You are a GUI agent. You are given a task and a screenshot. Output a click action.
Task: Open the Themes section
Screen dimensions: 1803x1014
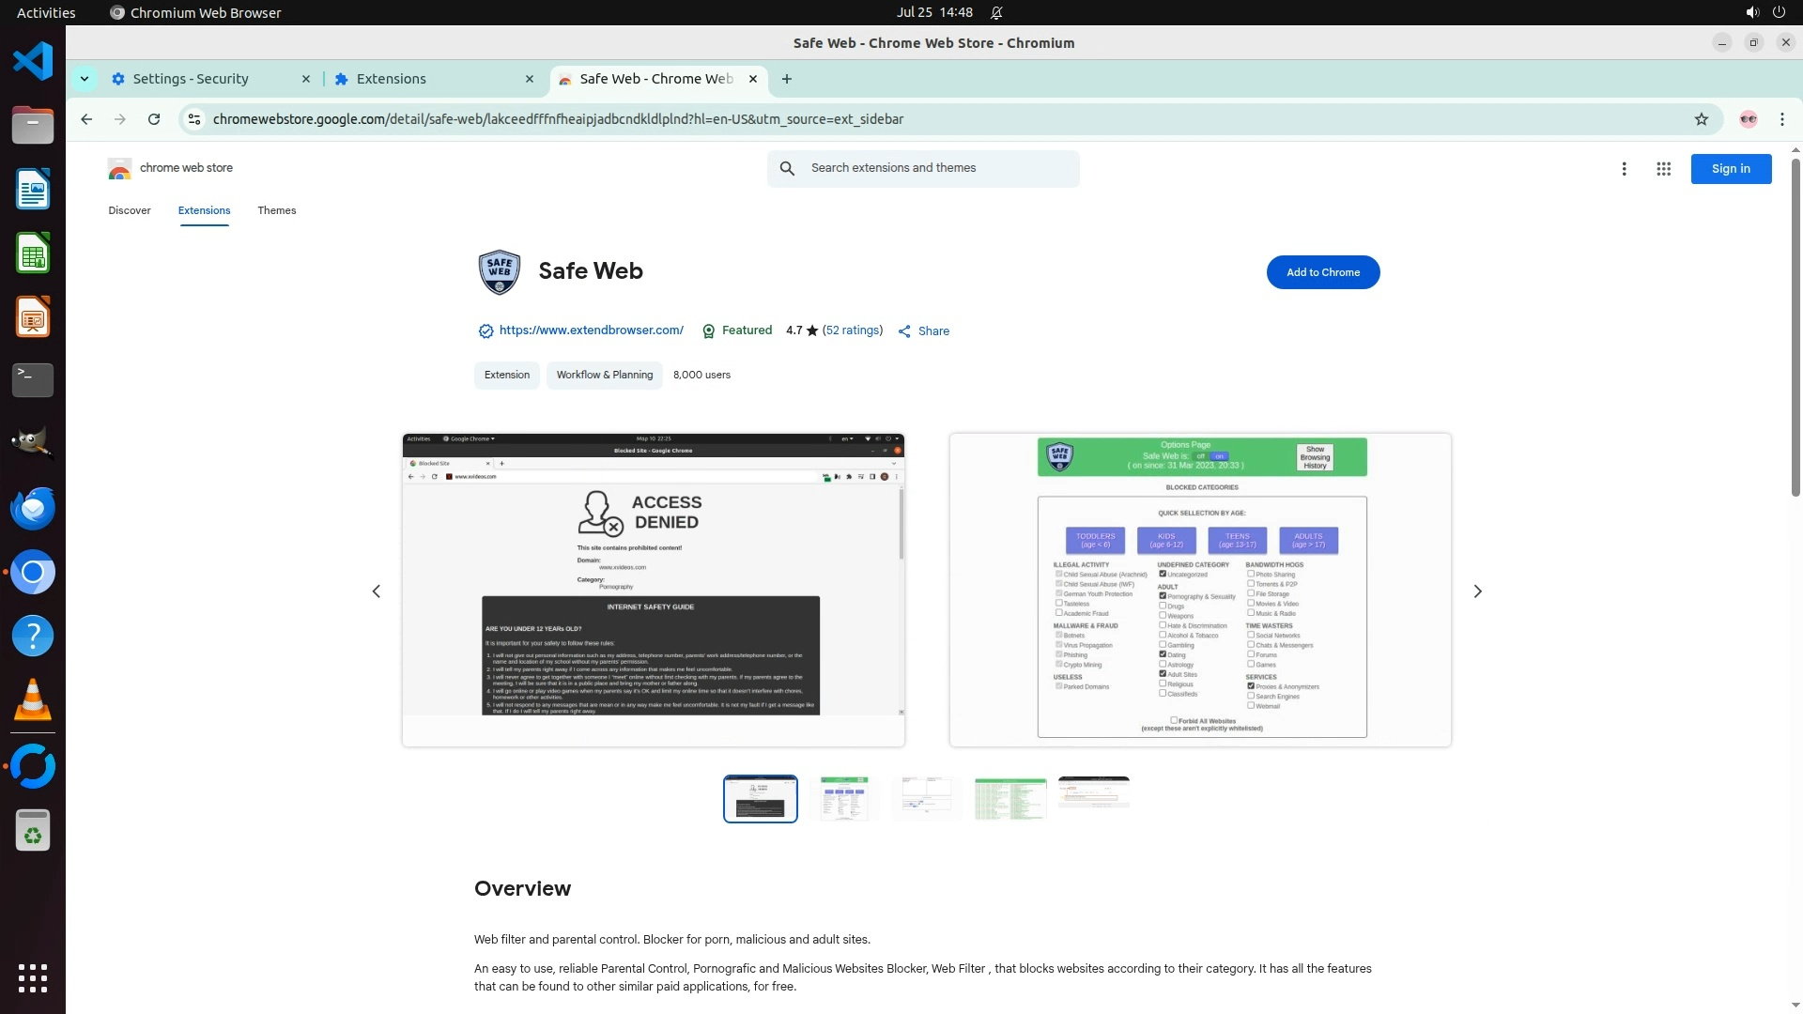click(276, 210)
